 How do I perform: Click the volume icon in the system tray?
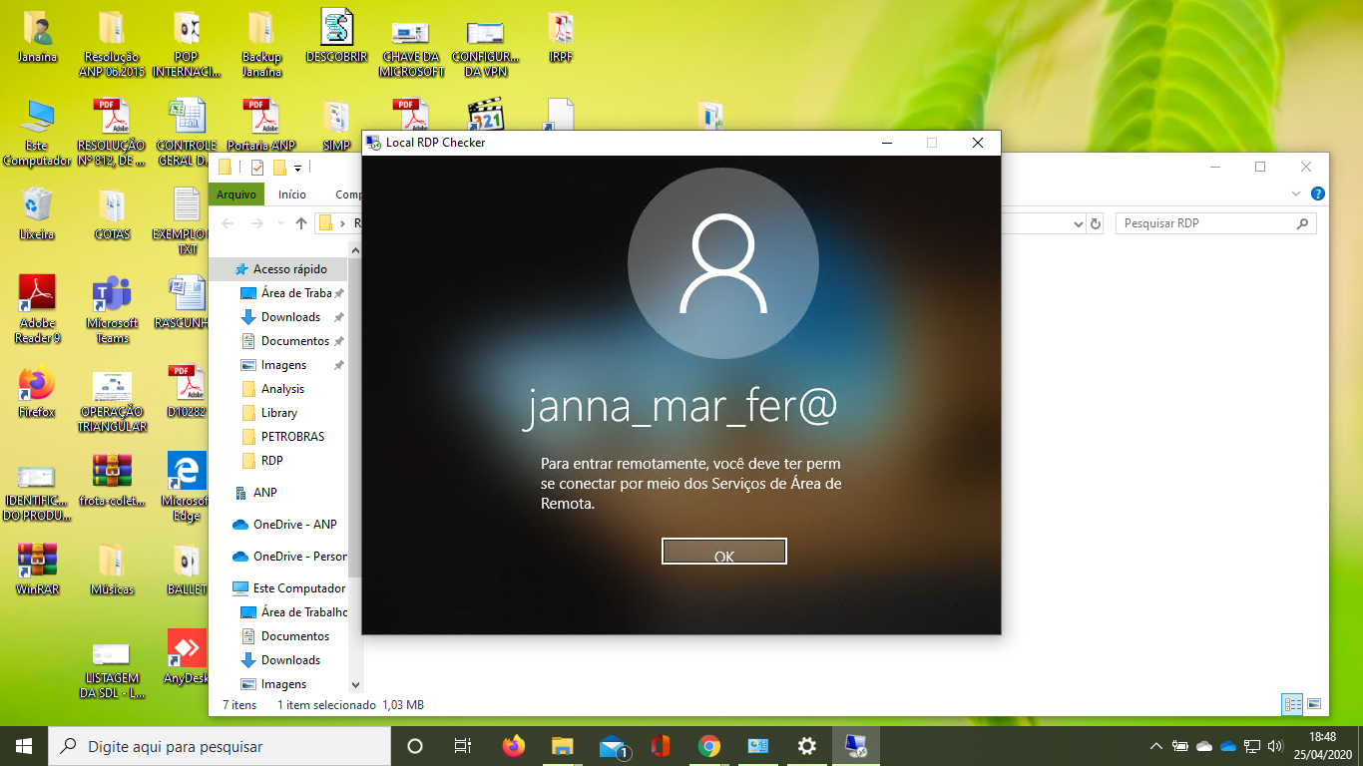pos(1274,746)
